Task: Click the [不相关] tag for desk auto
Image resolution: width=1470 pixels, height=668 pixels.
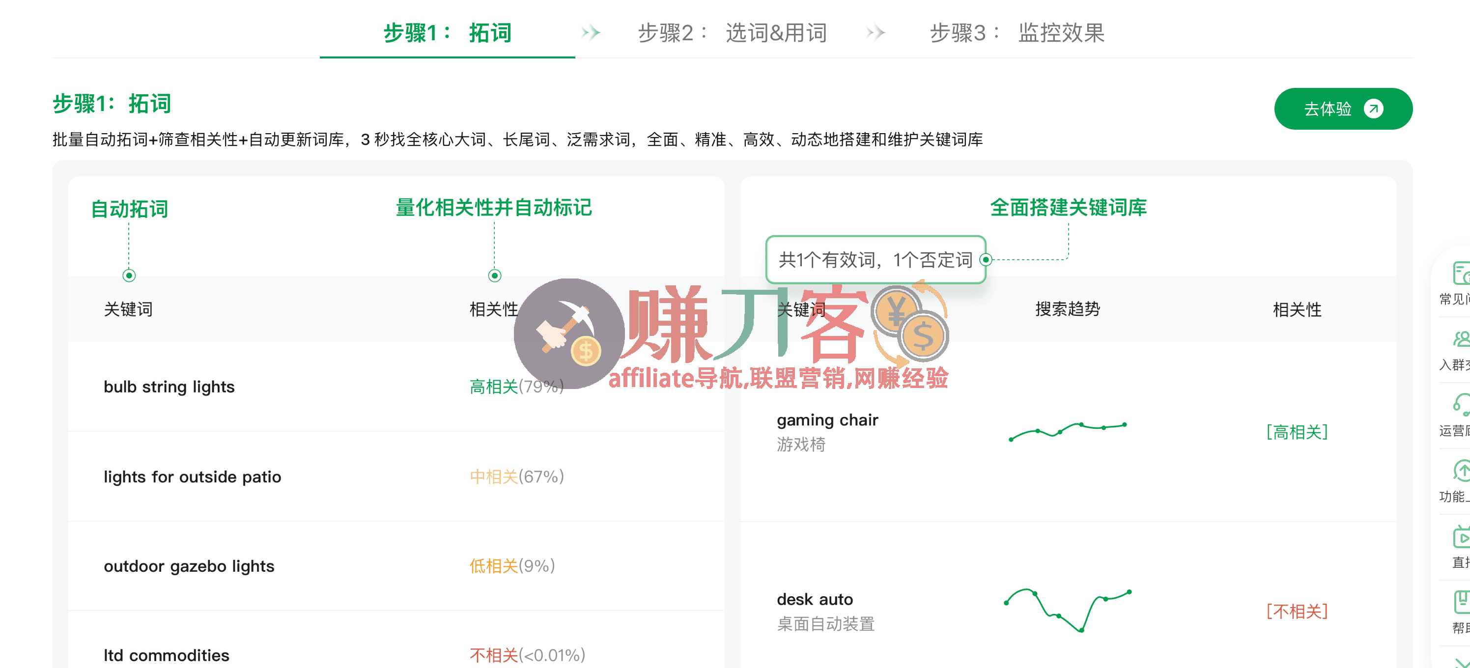Action: 1297,611
